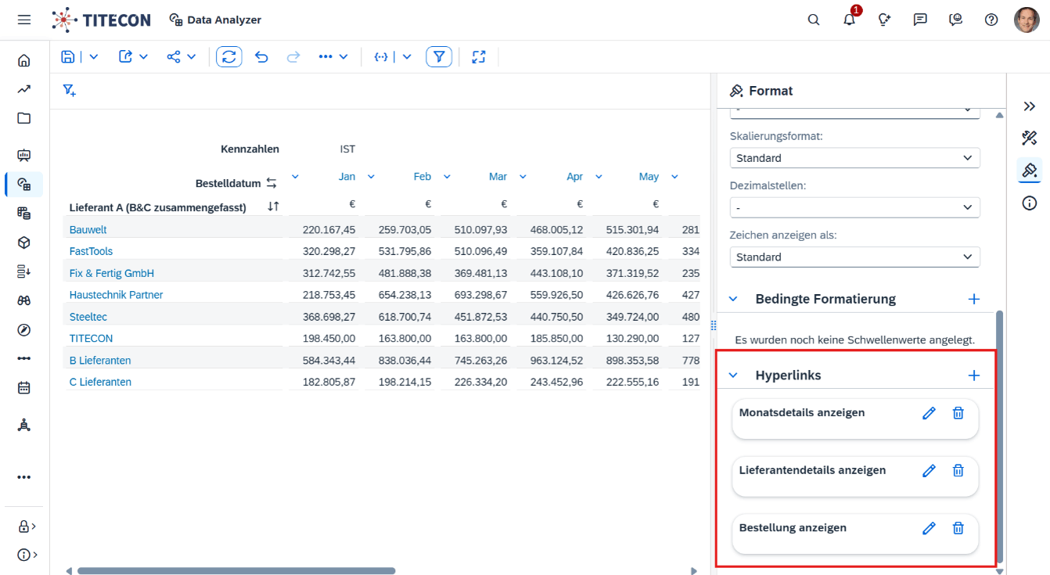
Task: Open the calendar sidebar icon
Action: point(24,387)
